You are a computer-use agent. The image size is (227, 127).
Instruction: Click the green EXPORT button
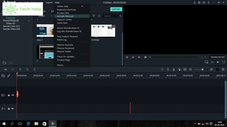(x=116, y=9)
